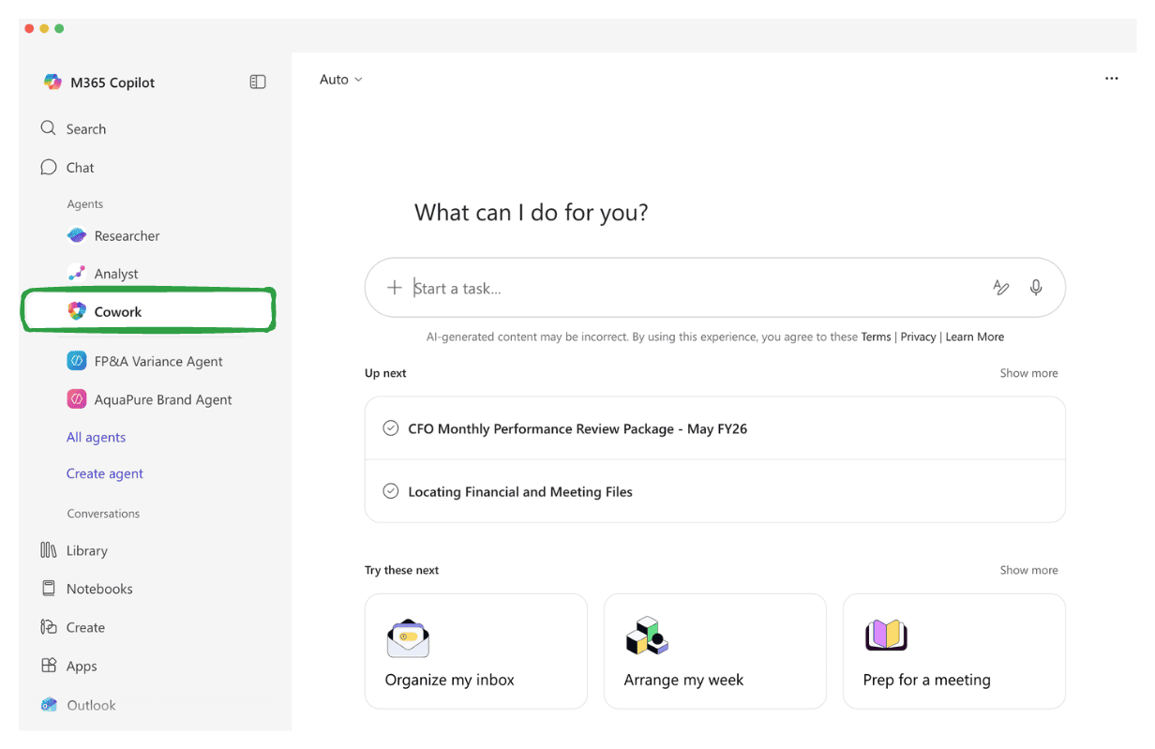1155x749 pixels.
Task: Click check circle beside CFO Monthly Performance Review
Action: point(391,428)
